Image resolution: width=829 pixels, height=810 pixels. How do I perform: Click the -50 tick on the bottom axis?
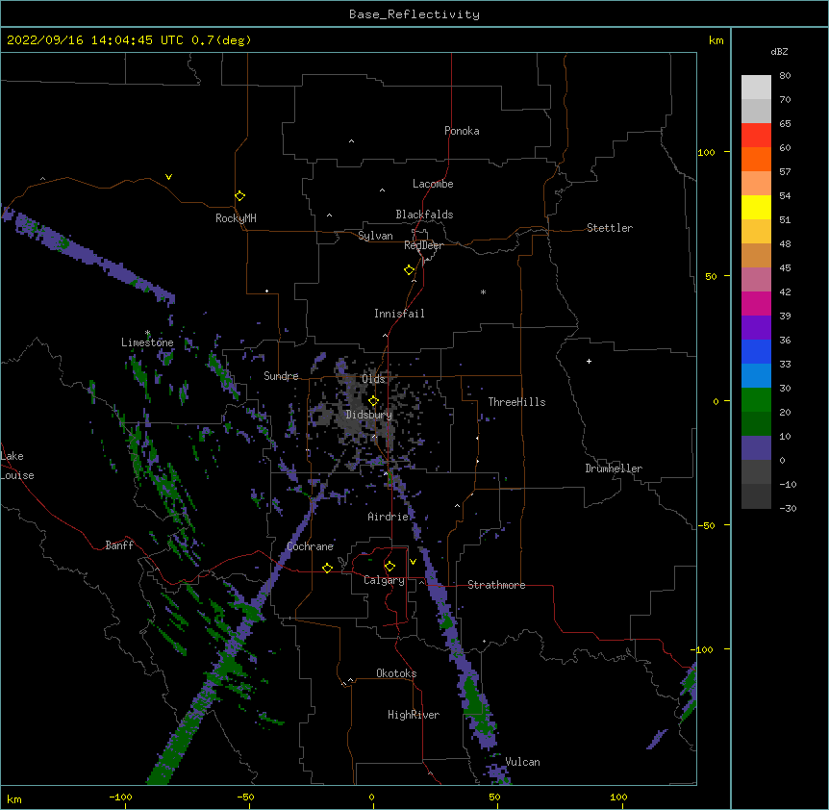245,797
